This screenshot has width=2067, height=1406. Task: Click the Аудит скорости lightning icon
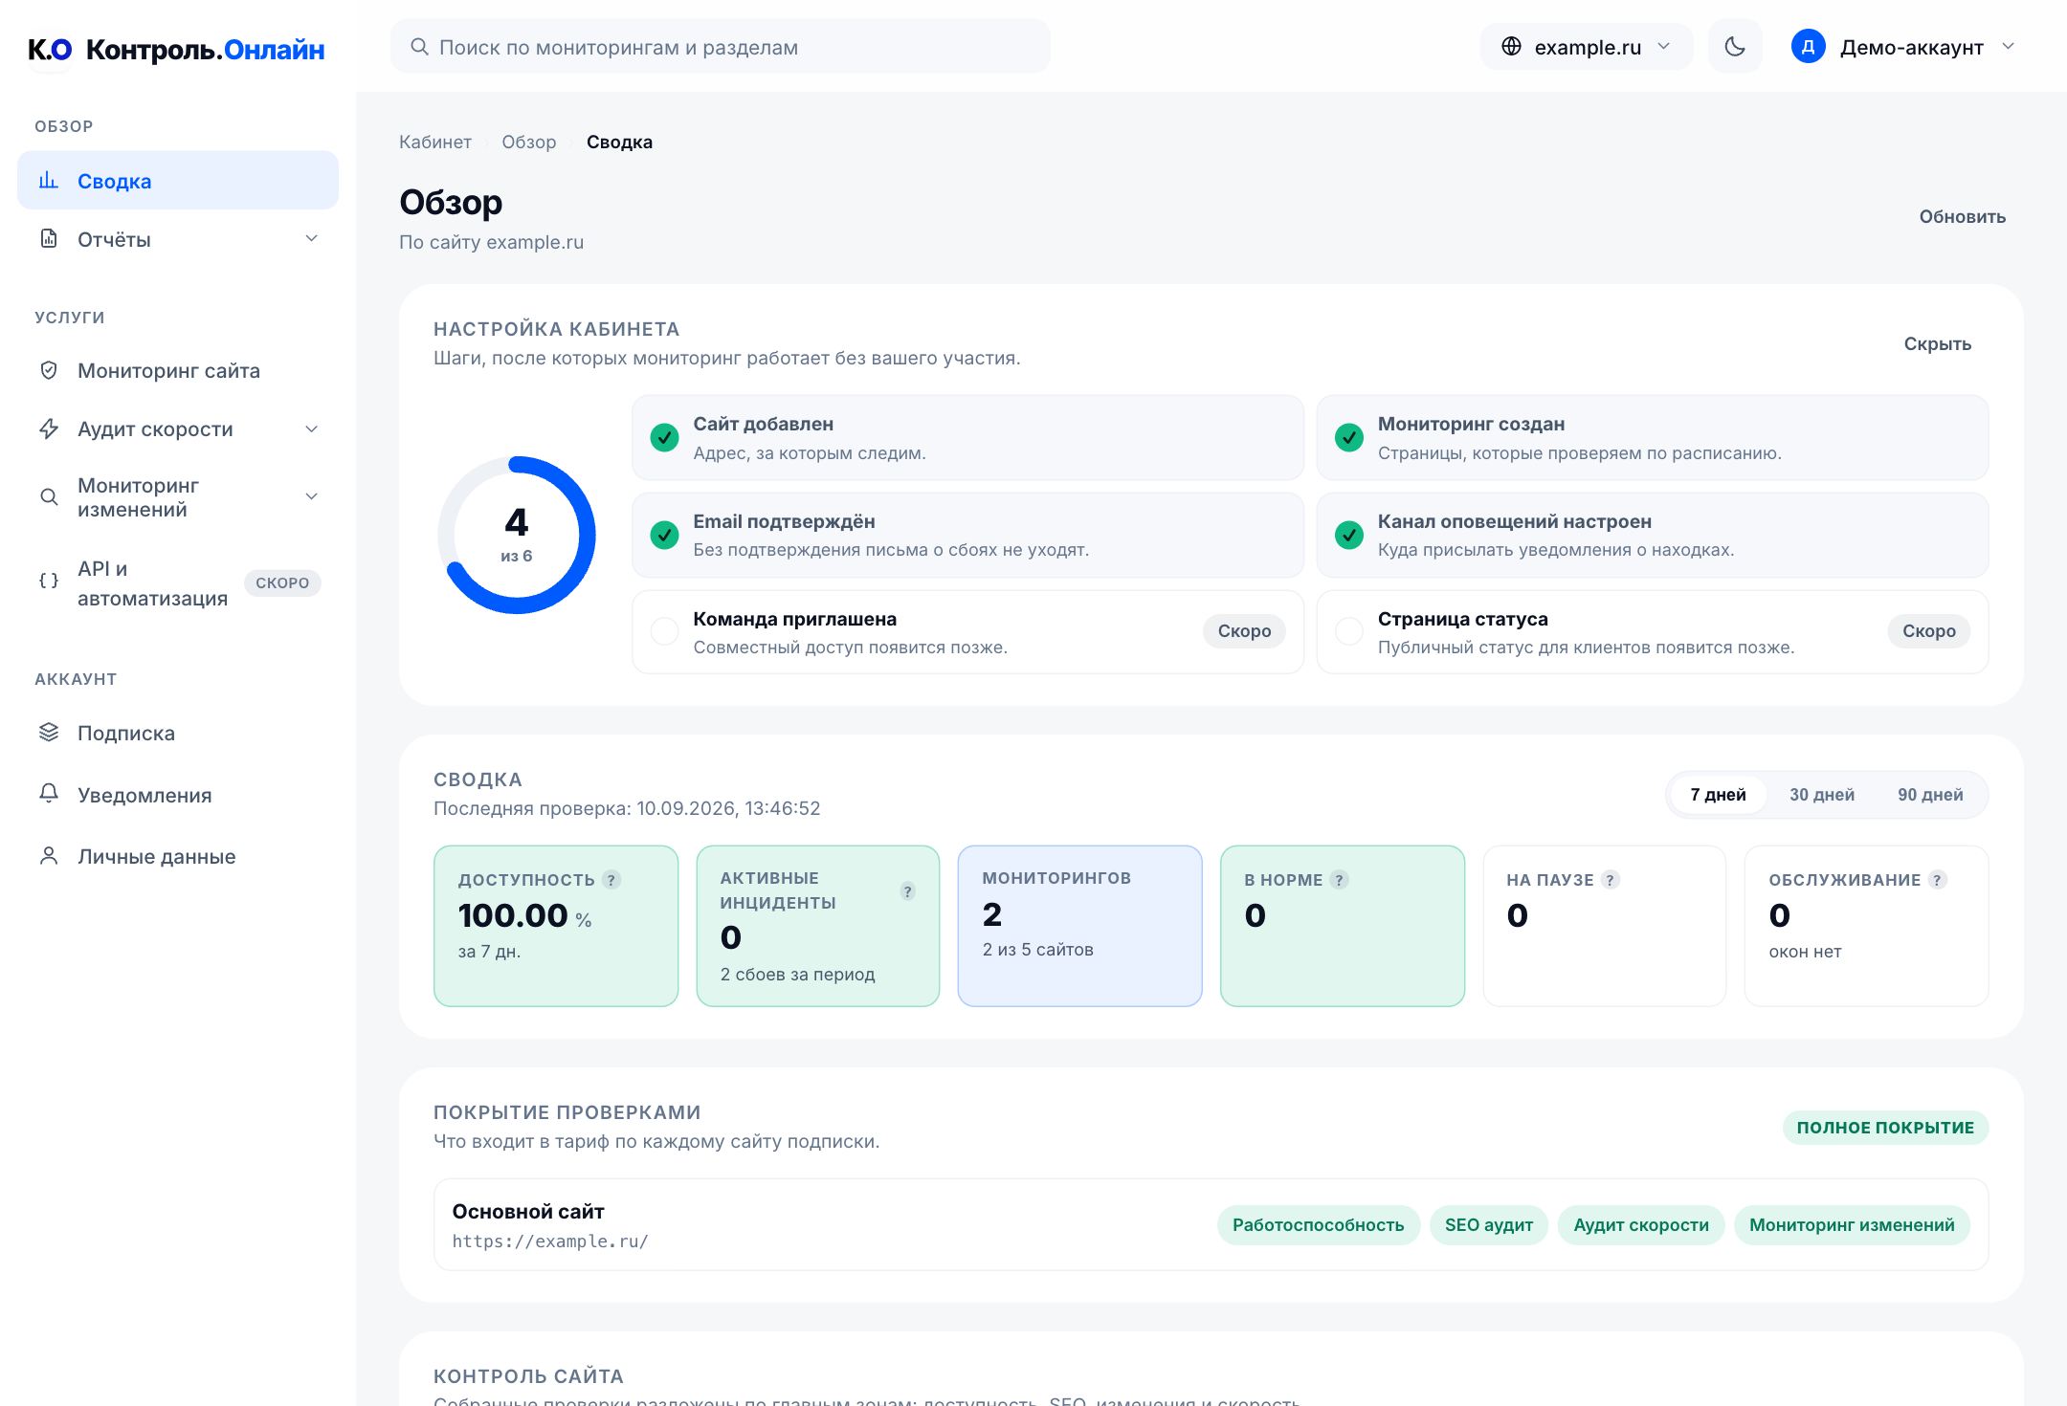point(49,428)
